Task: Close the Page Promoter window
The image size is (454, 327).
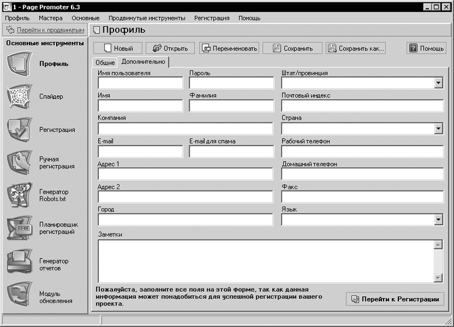Action: [x=446, y=7]
